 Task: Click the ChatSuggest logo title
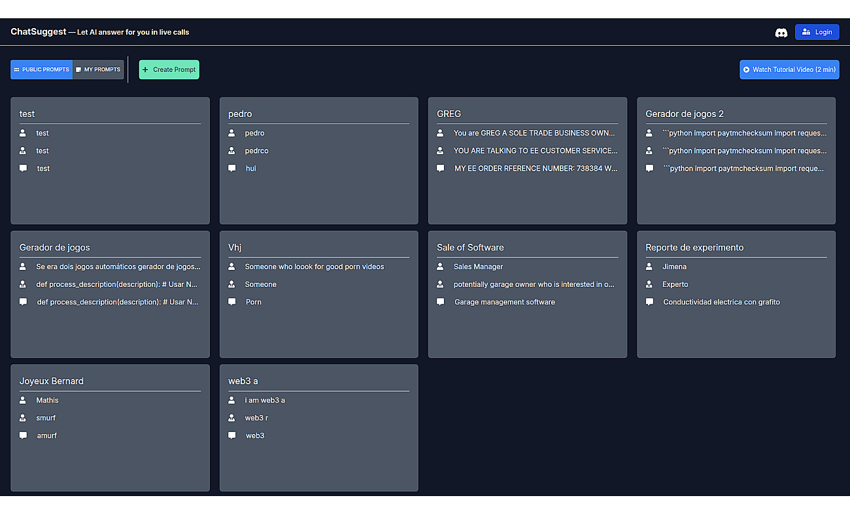[x=39, y=31]
